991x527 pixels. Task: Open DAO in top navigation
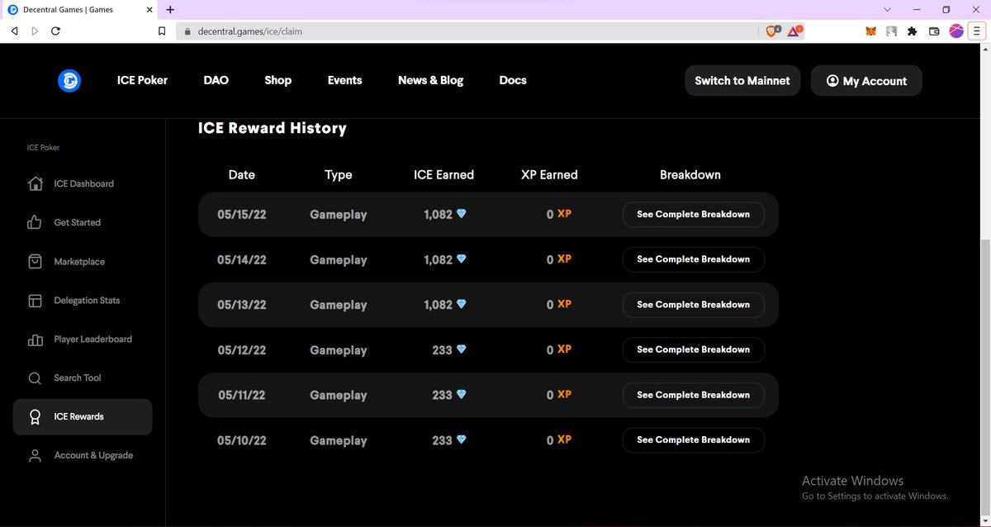(x=216, y=80)
